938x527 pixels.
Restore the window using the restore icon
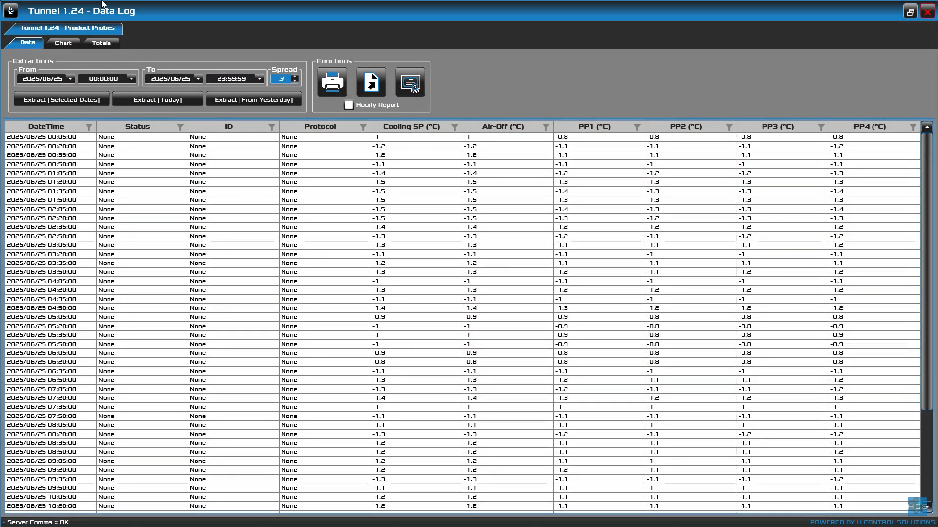click(910, 12)
